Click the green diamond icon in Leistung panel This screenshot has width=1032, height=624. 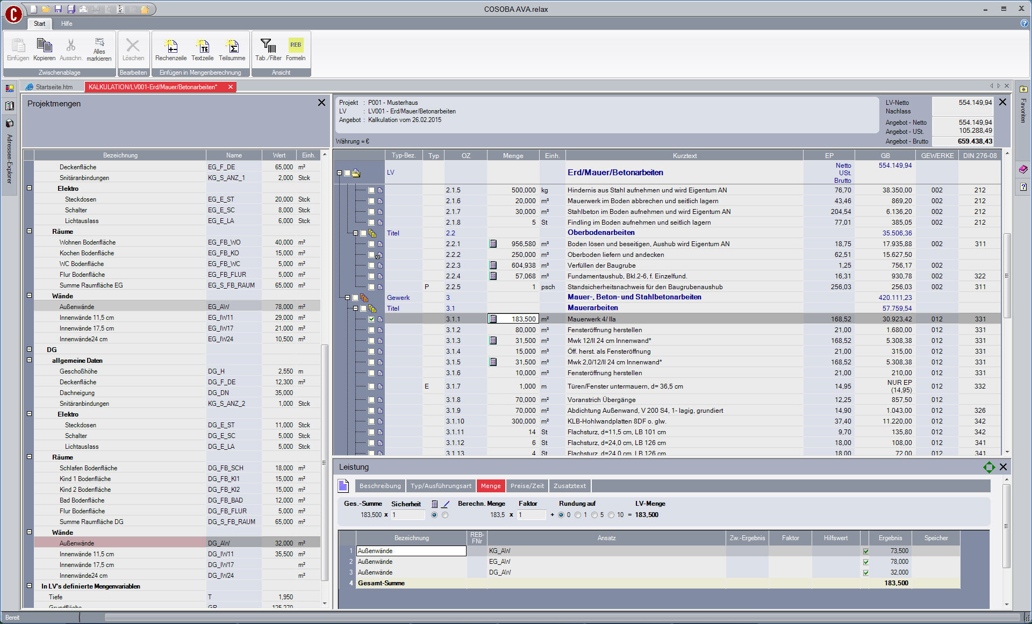[x=988, y=467]
